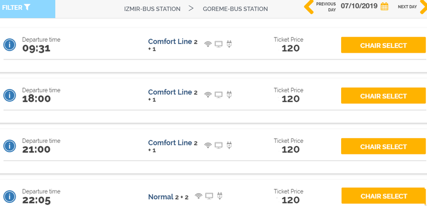Go to NEXT DAY arrow

(x=423, y=7)
